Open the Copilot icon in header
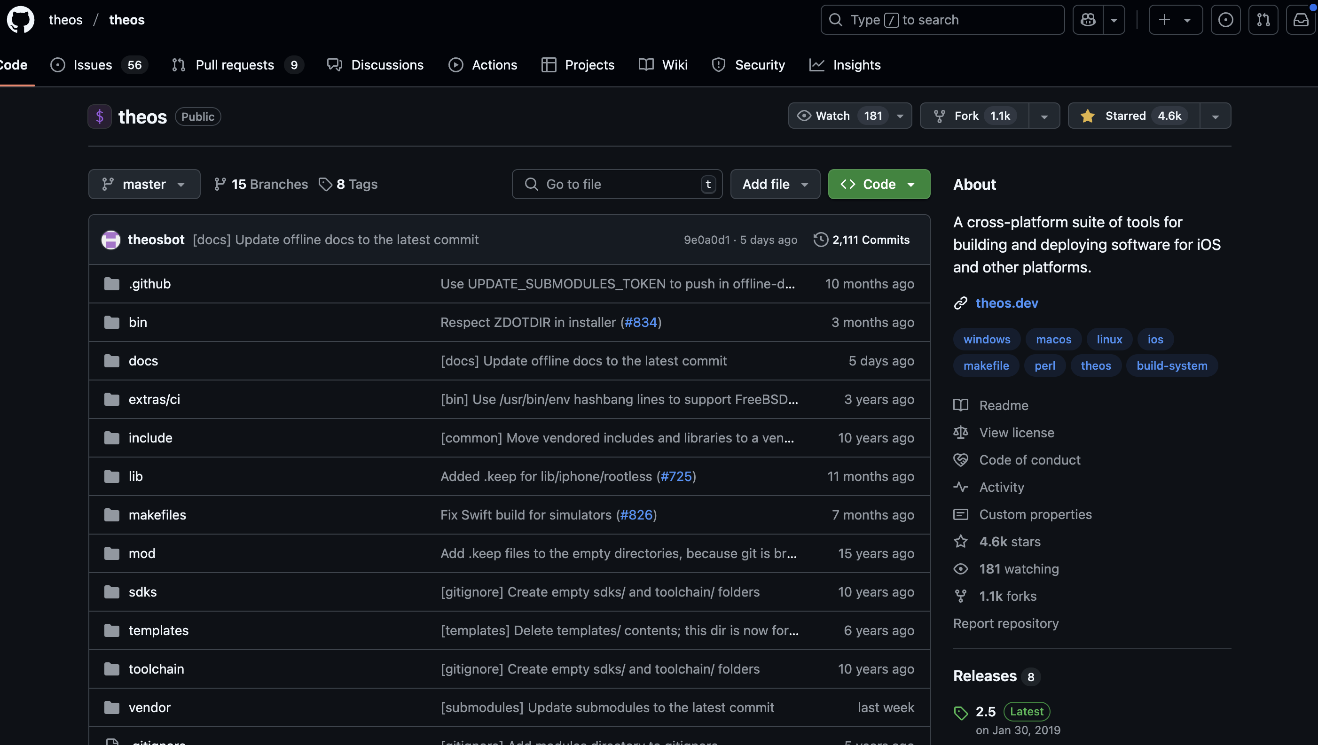This screenshot has width=1318, height=745. (x=1088, y=20)
